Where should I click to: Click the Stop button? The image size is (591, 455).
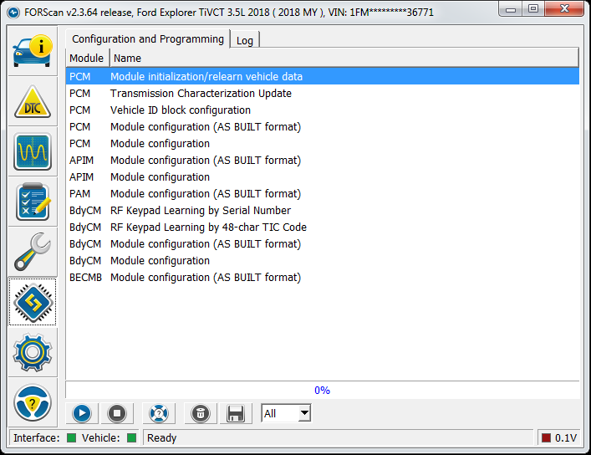pyautogui.click(x=117, y=413)
